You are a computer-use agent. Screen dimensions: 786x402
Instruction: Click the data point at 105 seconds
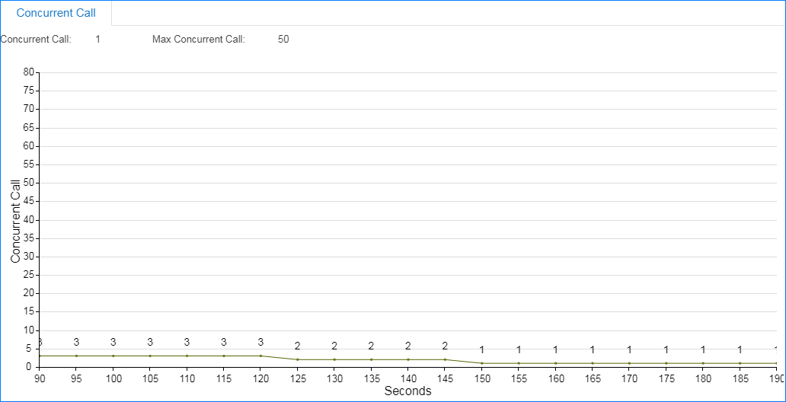tap(150, 356)
